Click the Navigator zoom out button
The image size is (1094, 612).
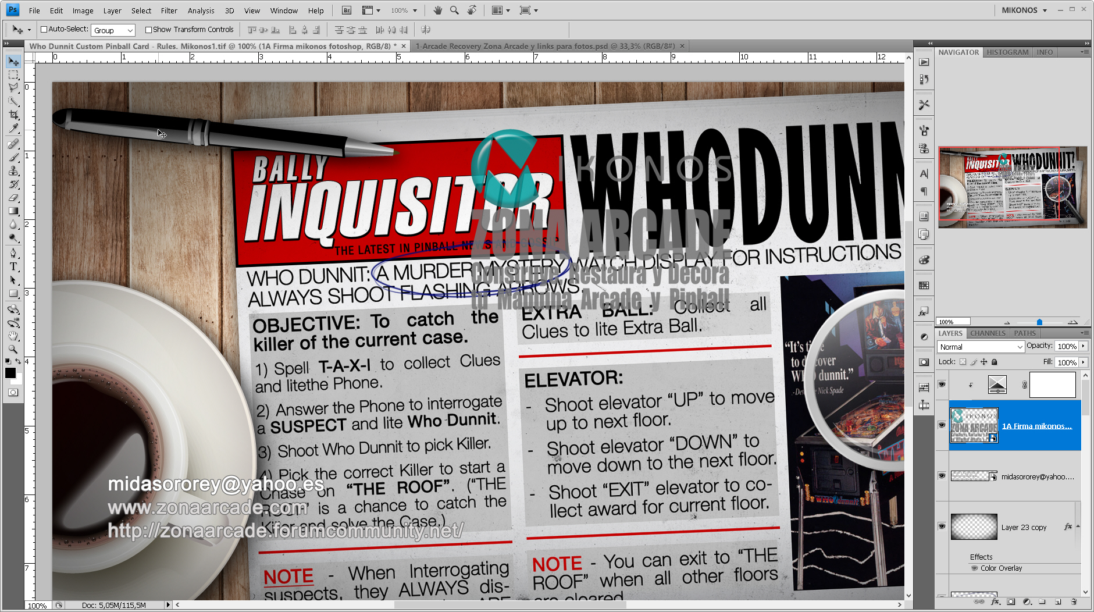(x=1007, y=322)
